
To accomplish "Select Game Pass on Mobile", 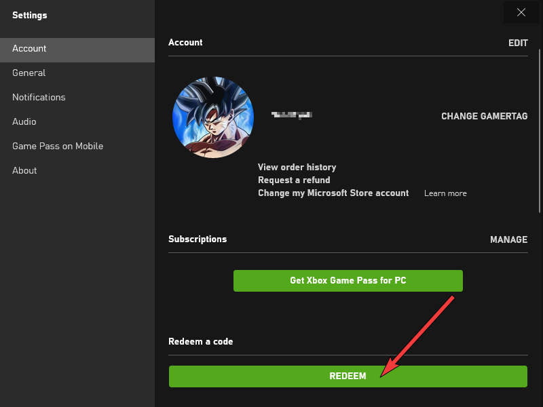I will [57, 146].
